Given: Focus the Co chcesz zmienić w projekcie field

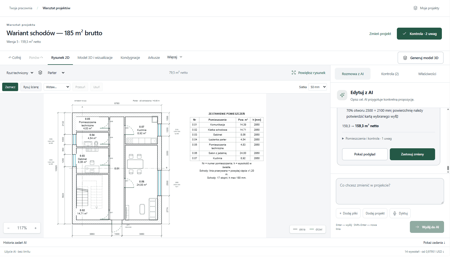Looking at the screenshot, I should click(x=390, y=191).
